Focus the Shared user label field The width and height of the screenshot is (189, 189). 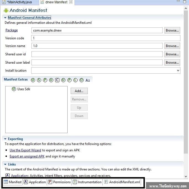click(x=97, y=63)
